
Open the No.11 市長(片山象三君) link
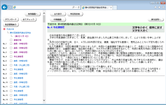(x=22, y=87)
